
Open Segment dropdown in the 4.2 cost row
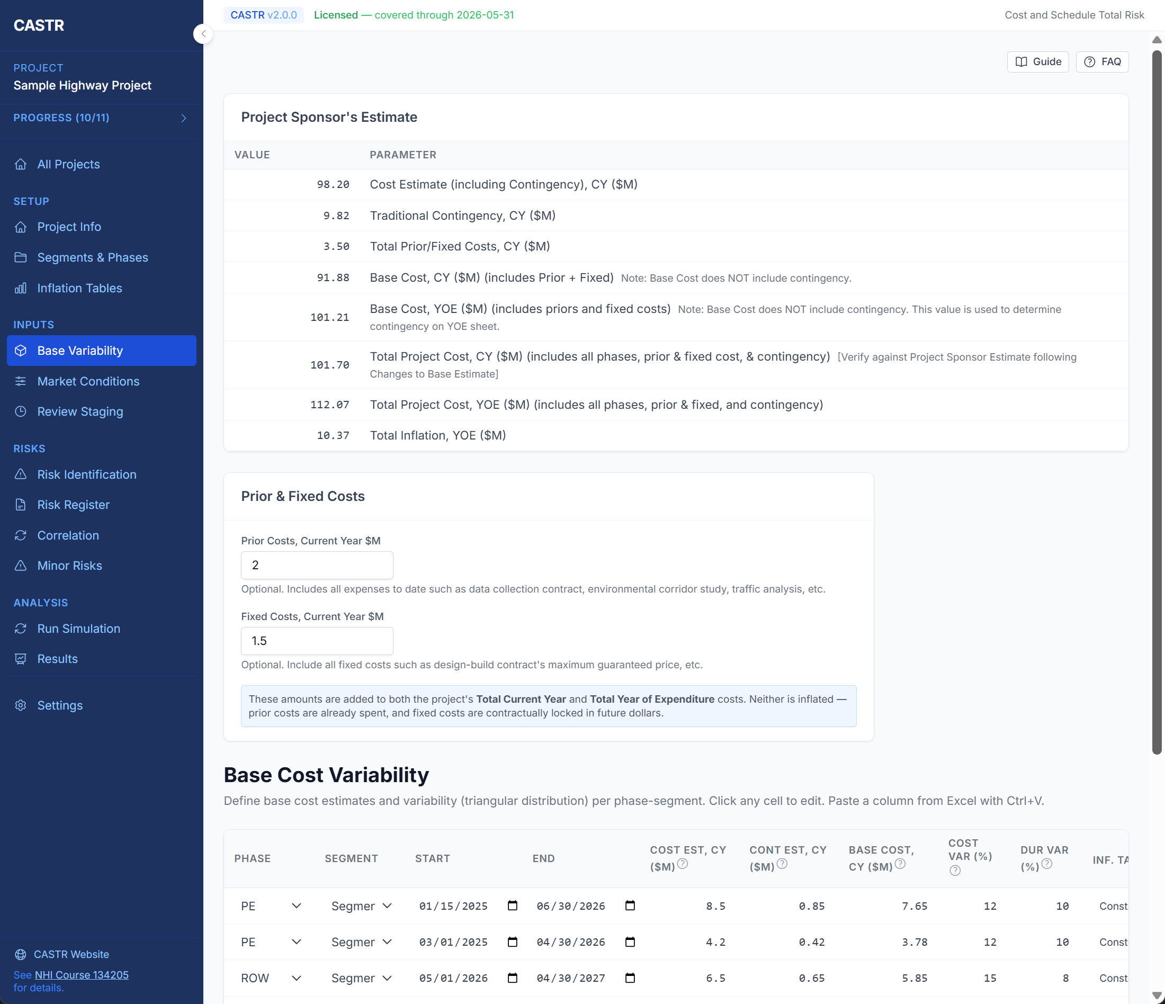361,942
